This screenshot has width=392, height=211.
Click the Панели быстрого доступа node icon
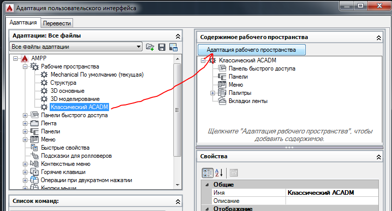click(x=34, y=115)
